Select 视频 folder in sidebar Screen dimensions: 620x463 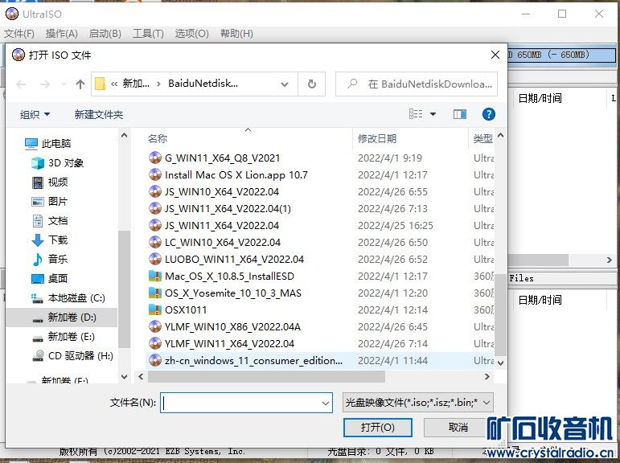(50, 182)
